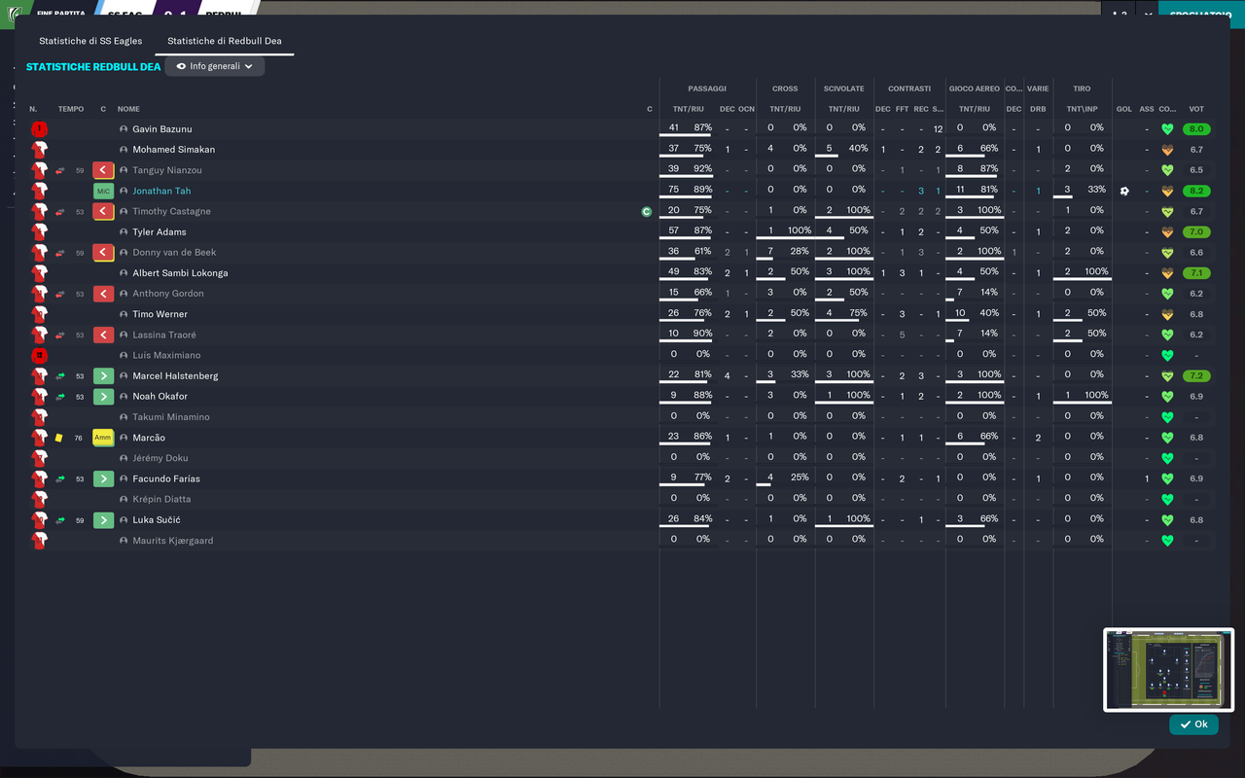This screenshot has height=778, width=1245.
Task: Click the person icon beside Mohamed Simakan
Action: click(x=124, y=150)
